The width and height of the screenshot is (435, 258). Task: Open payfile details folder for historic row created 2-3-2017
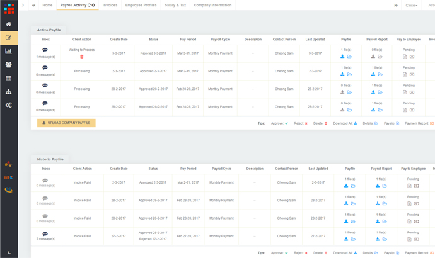tap(353, 186)
